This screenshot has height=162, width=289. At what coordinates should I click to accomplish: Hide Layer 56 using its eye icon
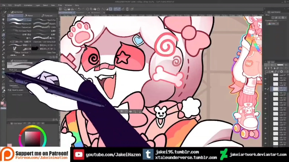(265, 98)
